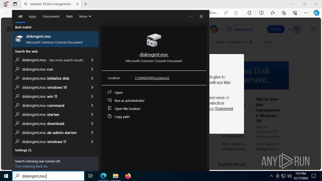Click large diskmgmt.msc preview icon

coord(154,40)
